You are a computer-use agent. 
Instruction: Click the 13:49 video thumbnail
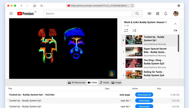(x=134, y=52)
